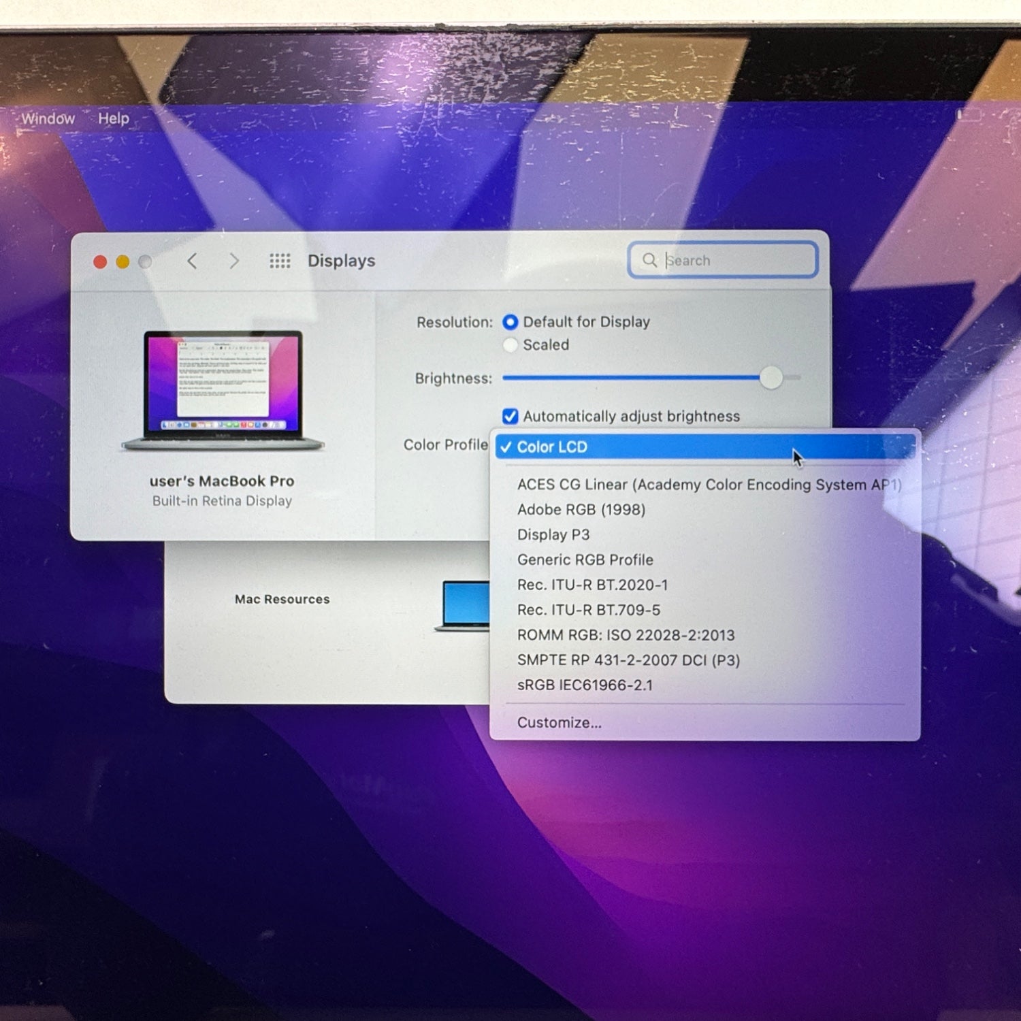Click the Brightness label
Screen dimensions: 1021x1021
453,378
